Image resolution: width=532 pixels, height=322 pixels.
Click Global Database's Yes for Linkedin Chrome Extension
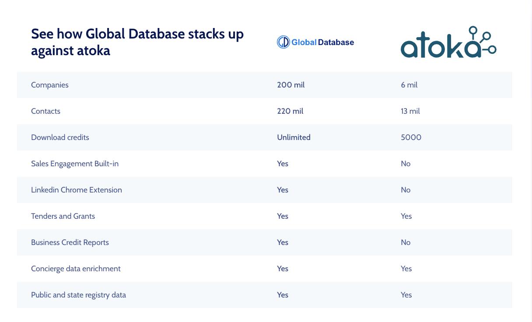tap(283, 190)
